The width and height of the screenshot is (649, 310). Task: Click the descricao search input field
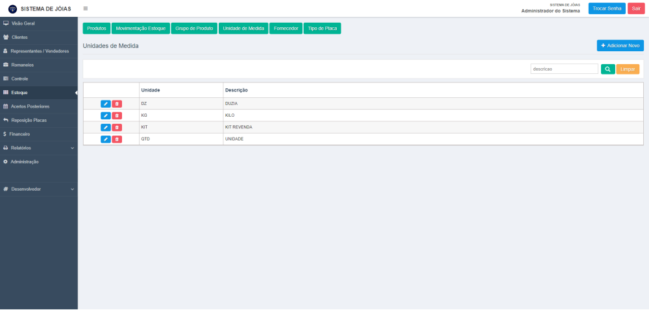click(563, 69)
